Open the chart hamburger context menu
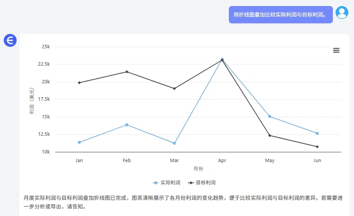This screenshot has width=354, height=216. coord(336,51)
